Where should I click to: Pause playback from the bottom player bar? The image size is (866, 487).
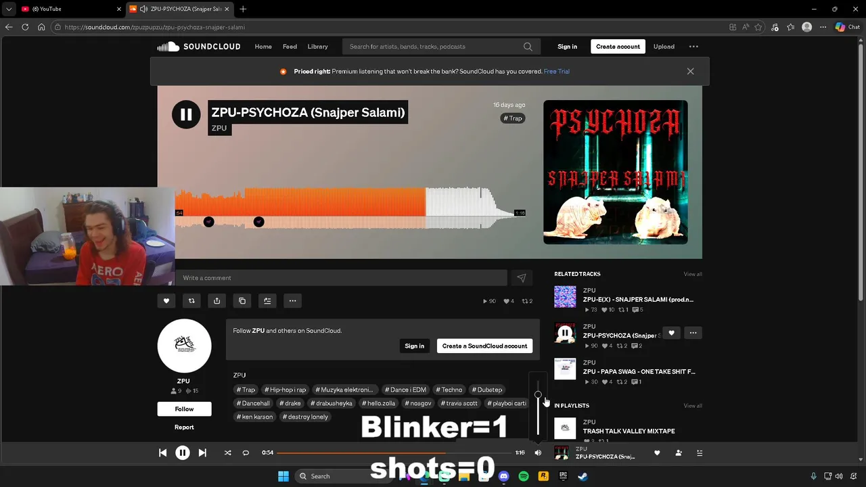point(183,453)
